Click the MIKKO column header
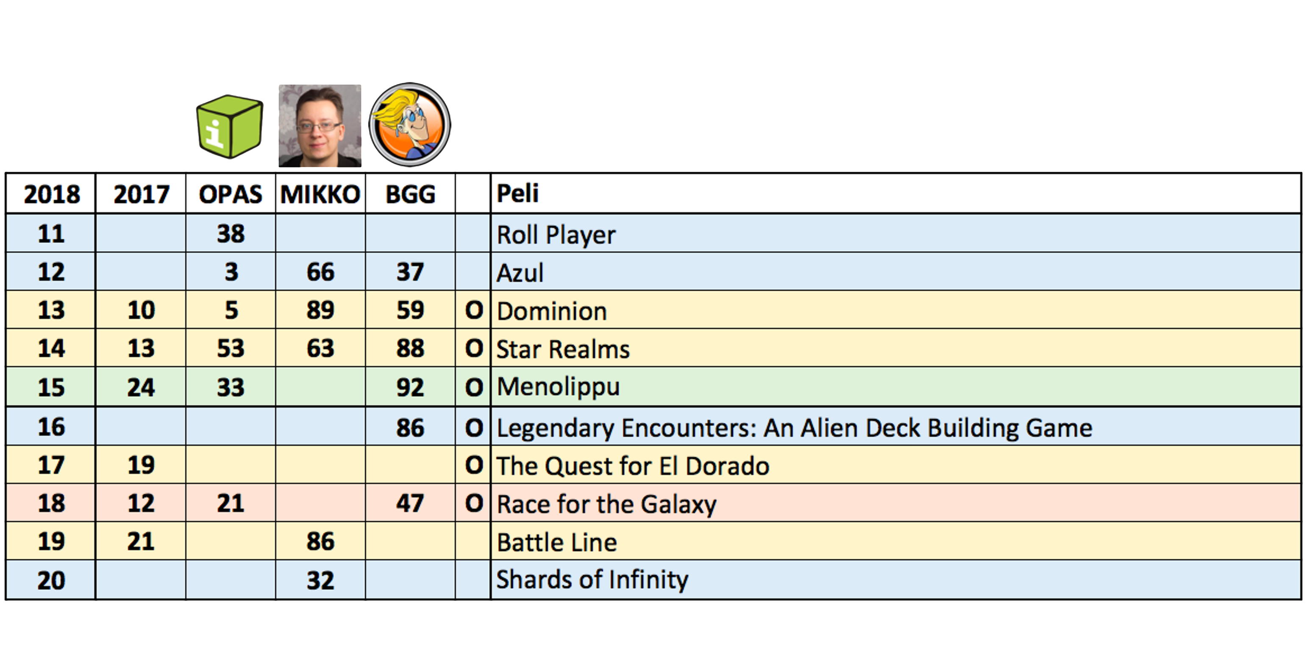 click(320, 194)
